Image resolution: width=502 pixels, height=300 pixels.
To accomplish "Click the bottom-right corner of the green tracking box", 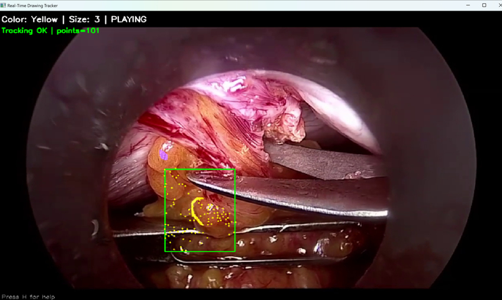I will click(x=235, y=251).
